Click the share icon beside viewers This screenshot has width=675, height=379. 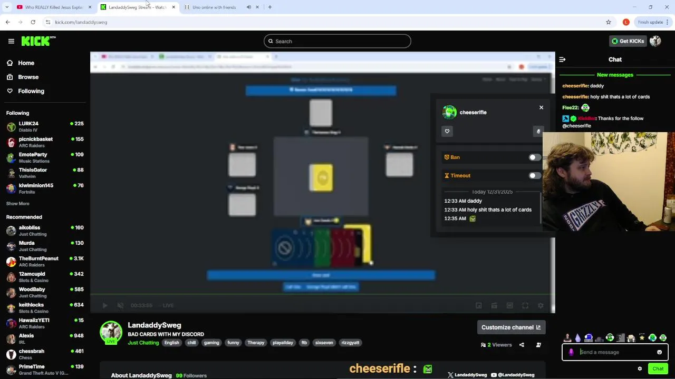pos(522,345)
